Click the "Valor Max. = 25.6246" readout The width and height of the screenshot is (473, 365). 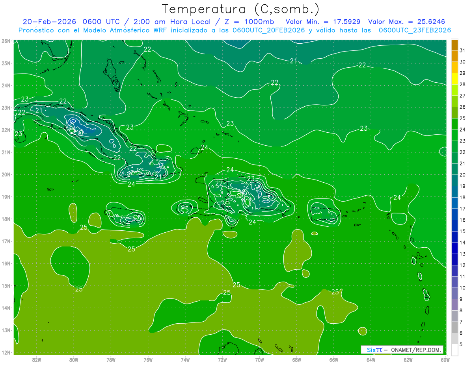coord(407,22)
